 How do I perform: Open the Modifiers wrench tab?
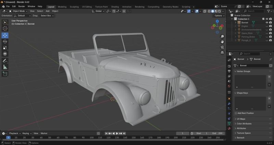(229, 104)
